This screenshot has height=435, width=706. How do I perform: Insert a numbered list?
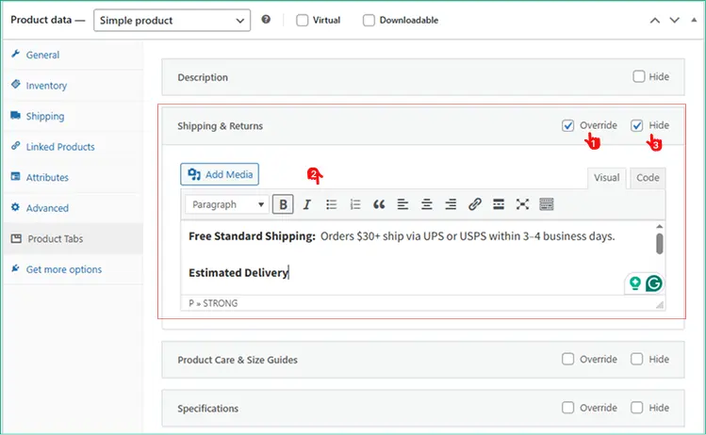(355, 204)
